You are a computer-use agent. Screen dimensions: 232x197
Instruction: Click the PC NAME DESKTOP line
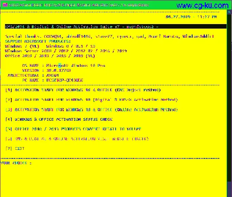tap(53, 80)
